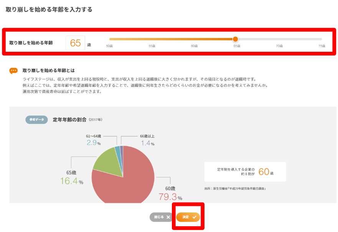This screenshot has width=338, height=232.
Task: Click the checkmark icon on the 決定 button
Action: pyautogui.click(x=195, y=217)
